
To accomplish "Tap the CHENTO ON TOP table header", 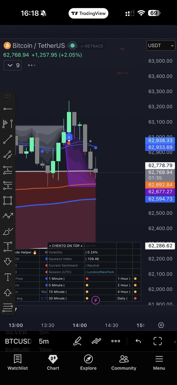I will 66,246.
